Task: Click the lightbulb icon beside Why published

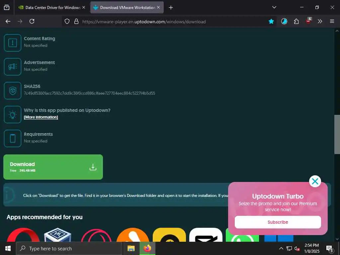Action: [13, 115]
